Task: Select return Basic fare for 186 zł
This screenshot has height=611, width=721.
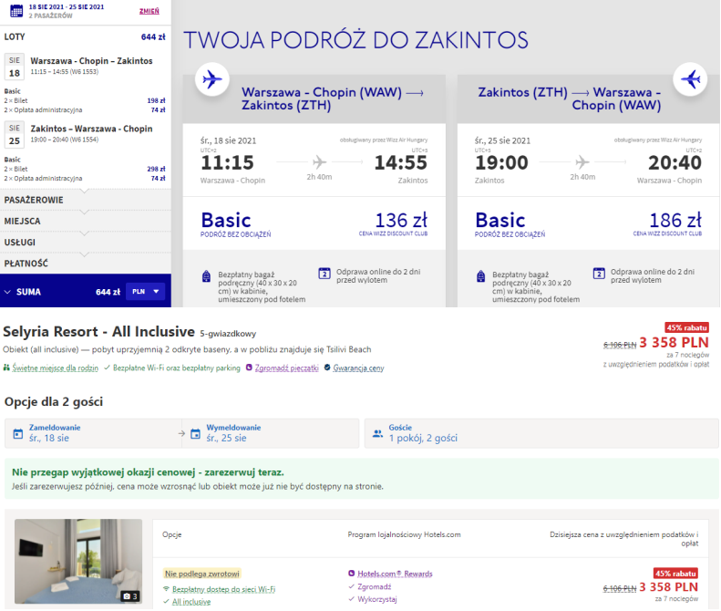Action: click(589, 223)
